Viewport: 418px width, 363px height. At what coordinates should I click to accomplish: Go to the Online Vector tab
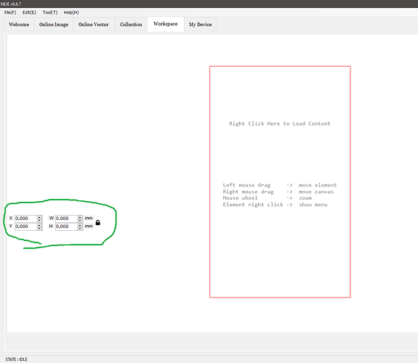[94, 25]
